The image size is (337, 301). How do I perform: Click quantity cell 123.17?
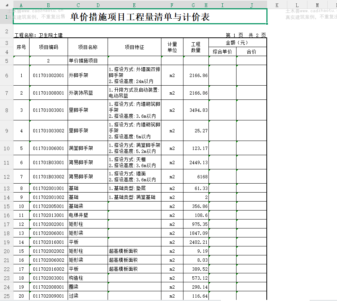coord(196,148)
